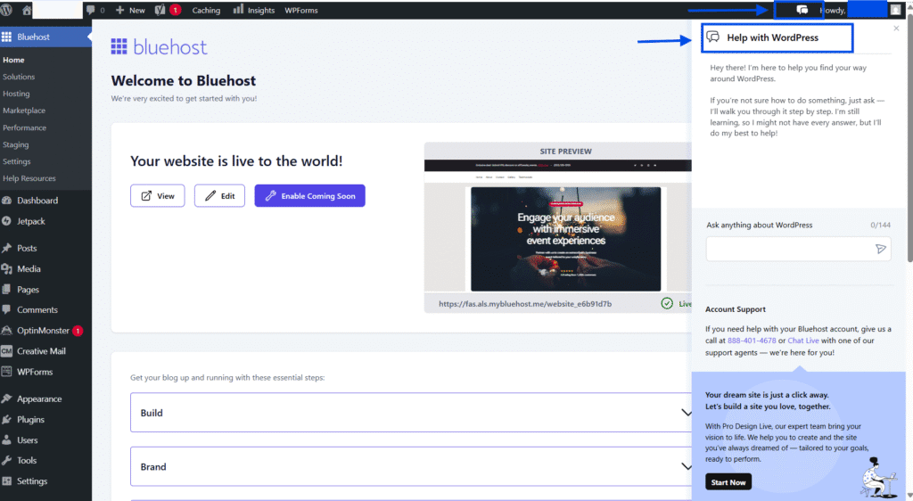Open OptinMonster in the sidebar
Screen dimensions: 913x501
(46, 331)
